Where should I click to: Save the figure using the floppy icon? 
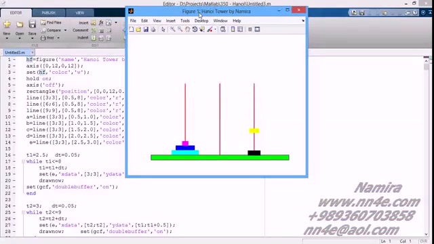pos(146,29)
